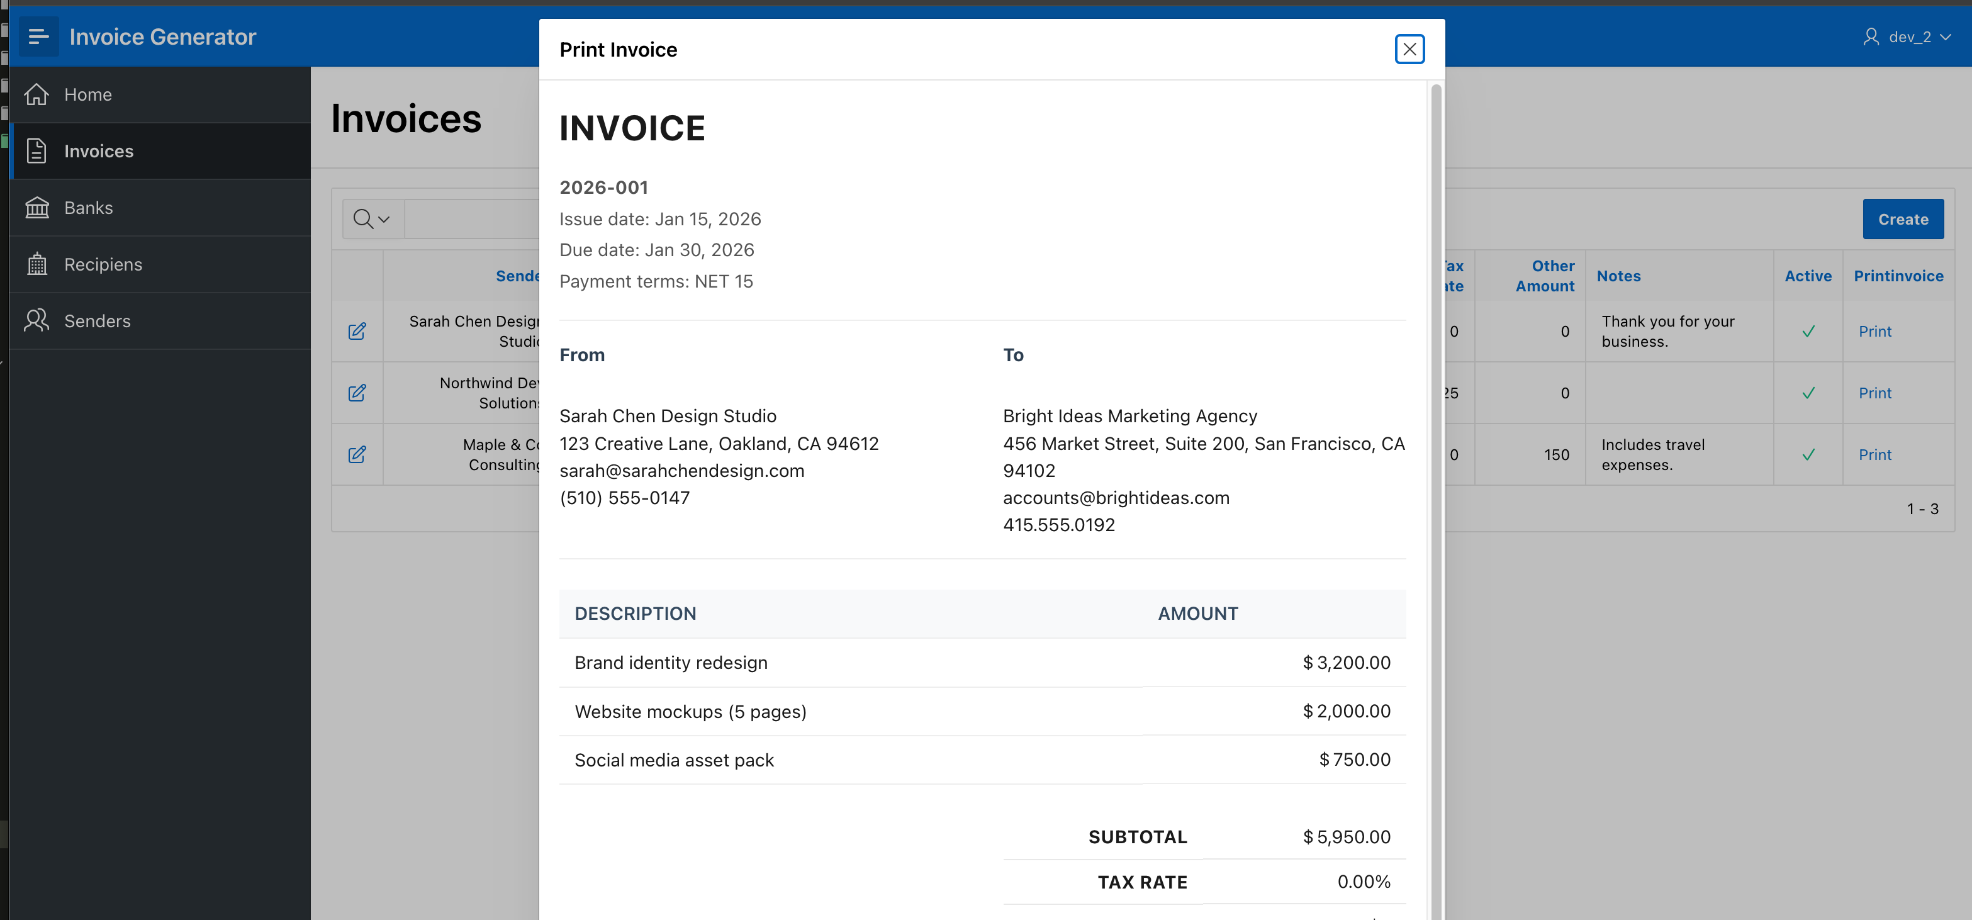Toggle Active checkmark on the Northwind row
The height and width of the screenshot is (920, 1972).
tap(1807, 393)
